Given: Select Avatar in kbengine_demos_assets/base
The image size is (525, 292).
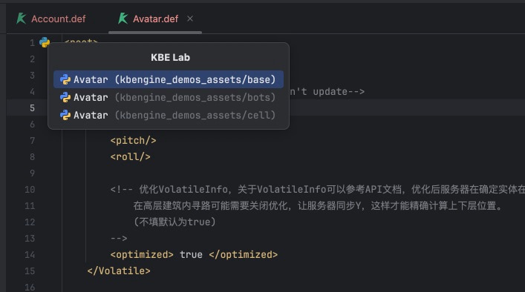Looking at the screenshot, I should tap(169, 79).
